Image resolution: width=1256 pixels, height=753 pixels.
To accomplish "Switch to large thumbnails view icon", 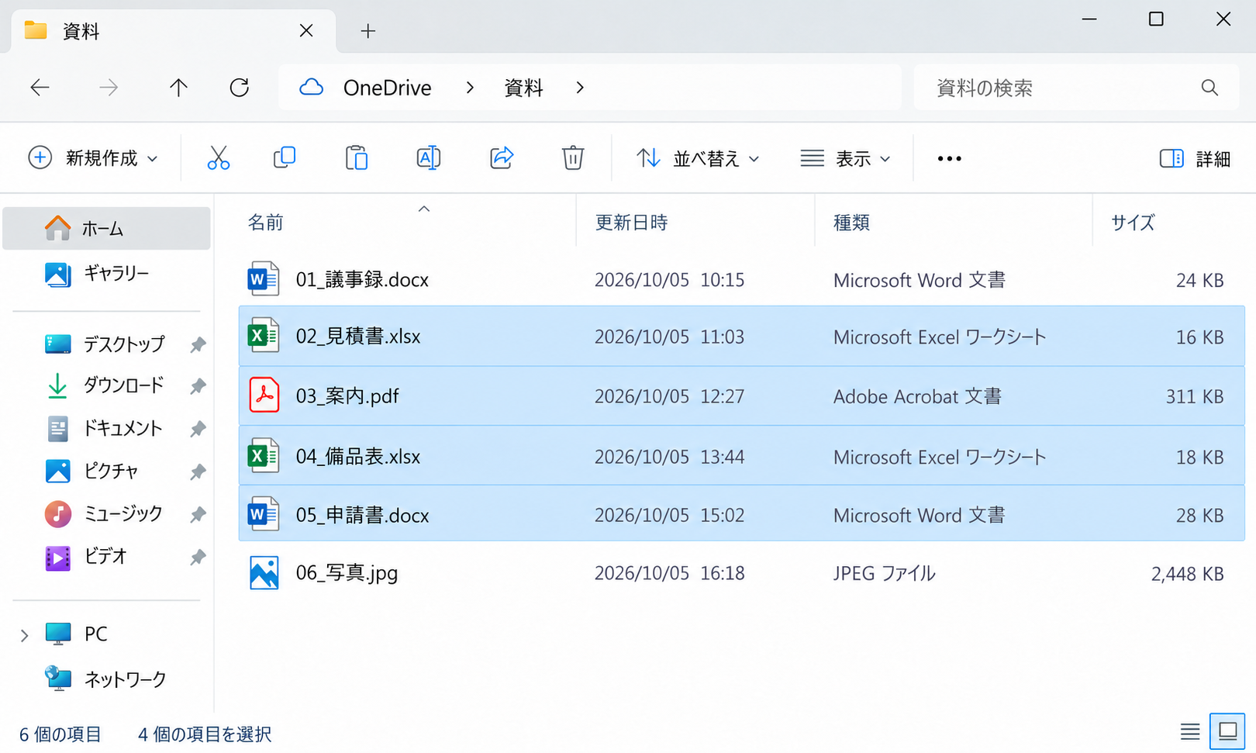I will point(1227,731).
